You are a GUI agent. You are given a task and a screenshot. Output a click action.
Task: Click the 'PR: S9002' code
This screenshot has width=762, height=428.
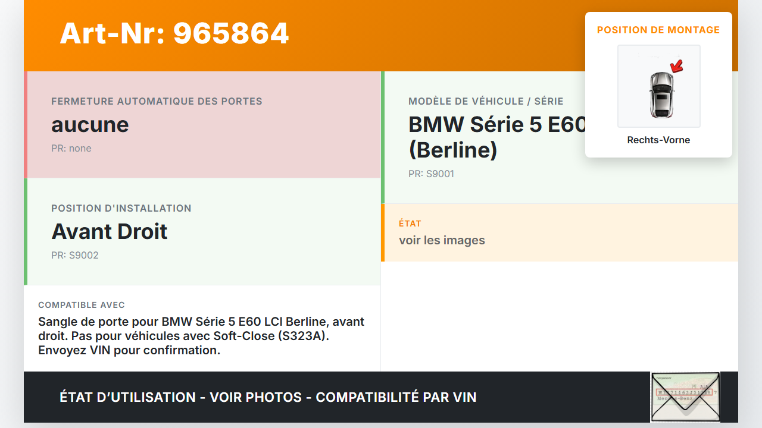point(75,256)
